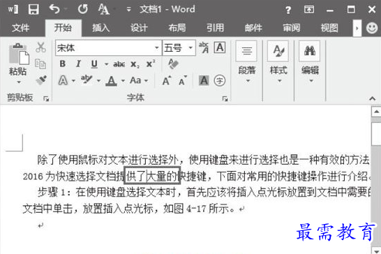Switch to the 布局 tab
Screen dimensions: 381x254
coord(177,28)
